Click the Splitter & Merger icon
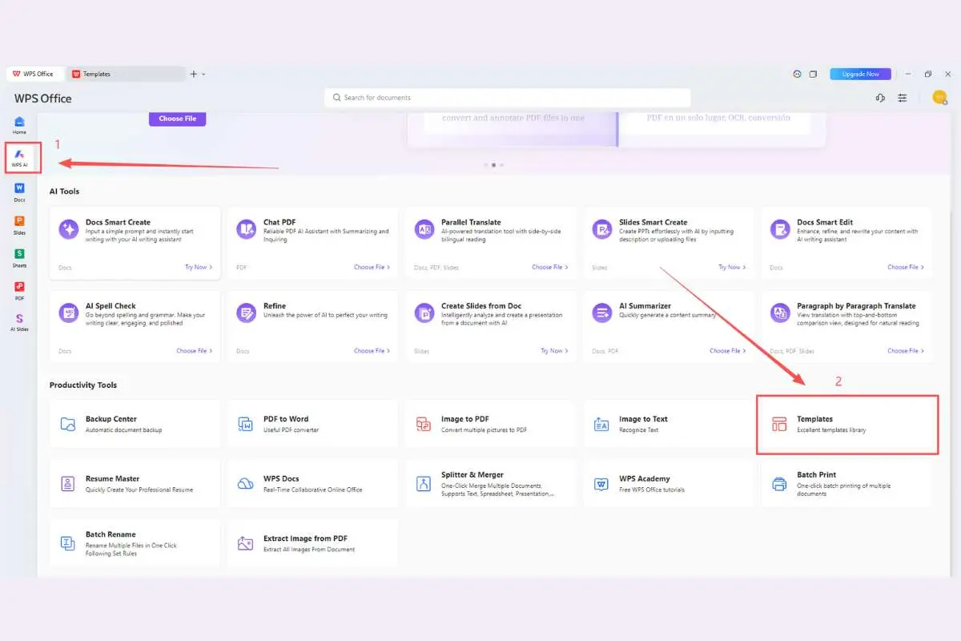 tap(424, 483)
